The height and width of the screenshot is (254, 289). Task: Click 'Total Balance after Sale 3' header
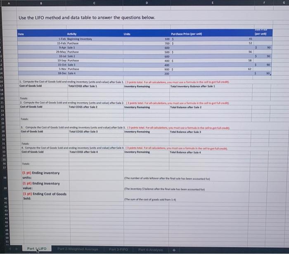tap(210, 132)
